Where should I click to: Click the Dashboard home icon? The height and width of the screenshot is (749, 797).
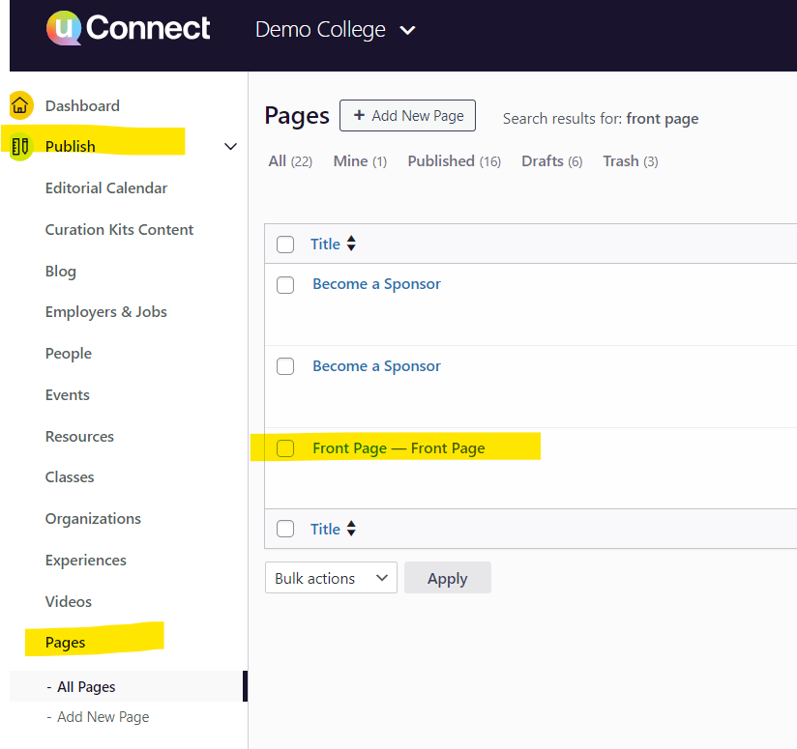(x=20, y=105)
